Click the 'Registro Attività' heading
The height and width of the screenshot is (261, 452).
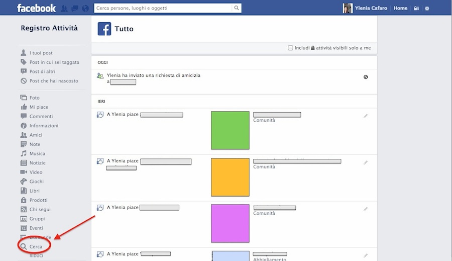(x=49, y=28)
